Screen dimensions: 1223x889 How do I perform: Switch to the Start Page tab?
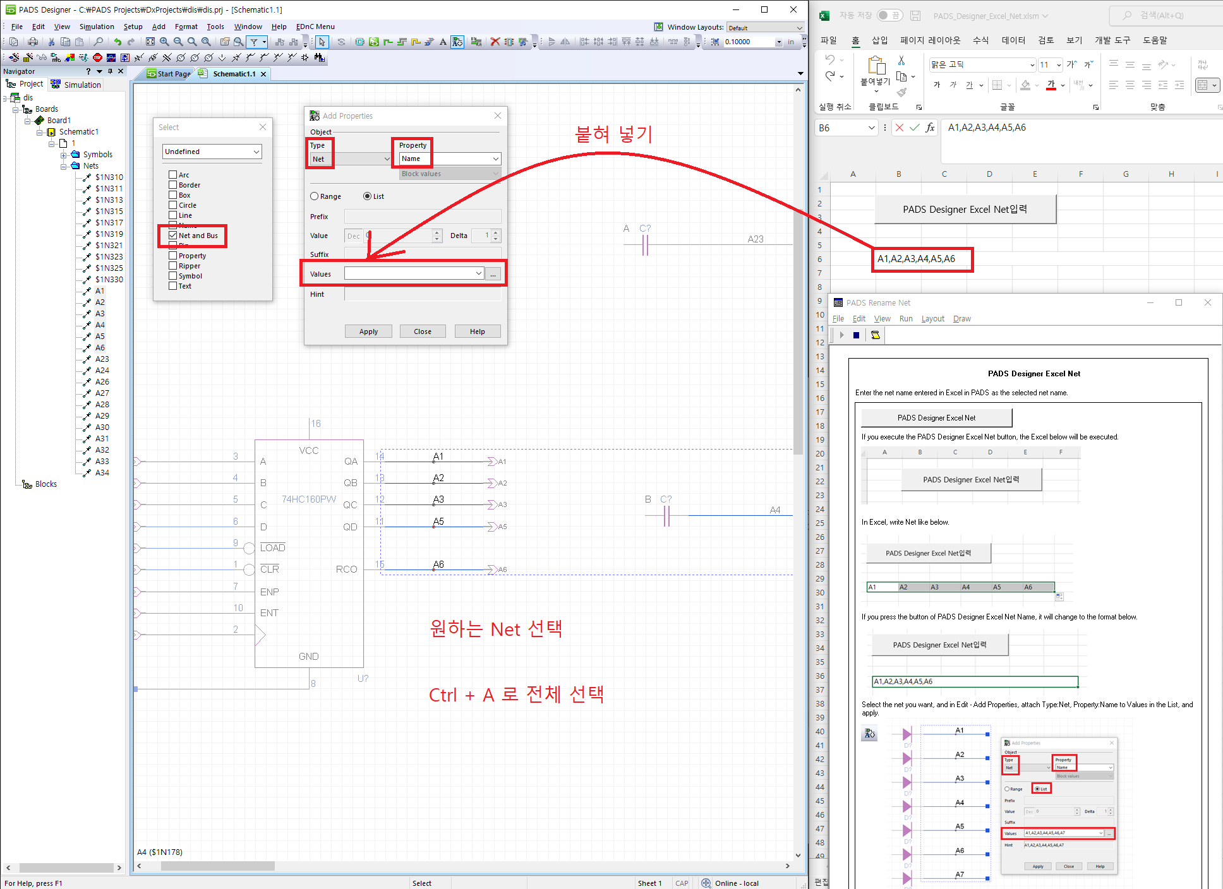[169, 74]
